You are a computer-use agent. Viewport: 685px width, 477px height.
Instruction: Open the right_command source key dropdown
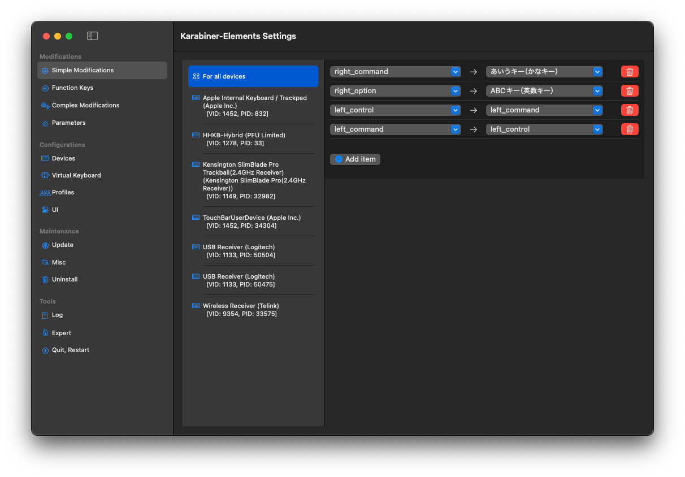coord(395,72)
